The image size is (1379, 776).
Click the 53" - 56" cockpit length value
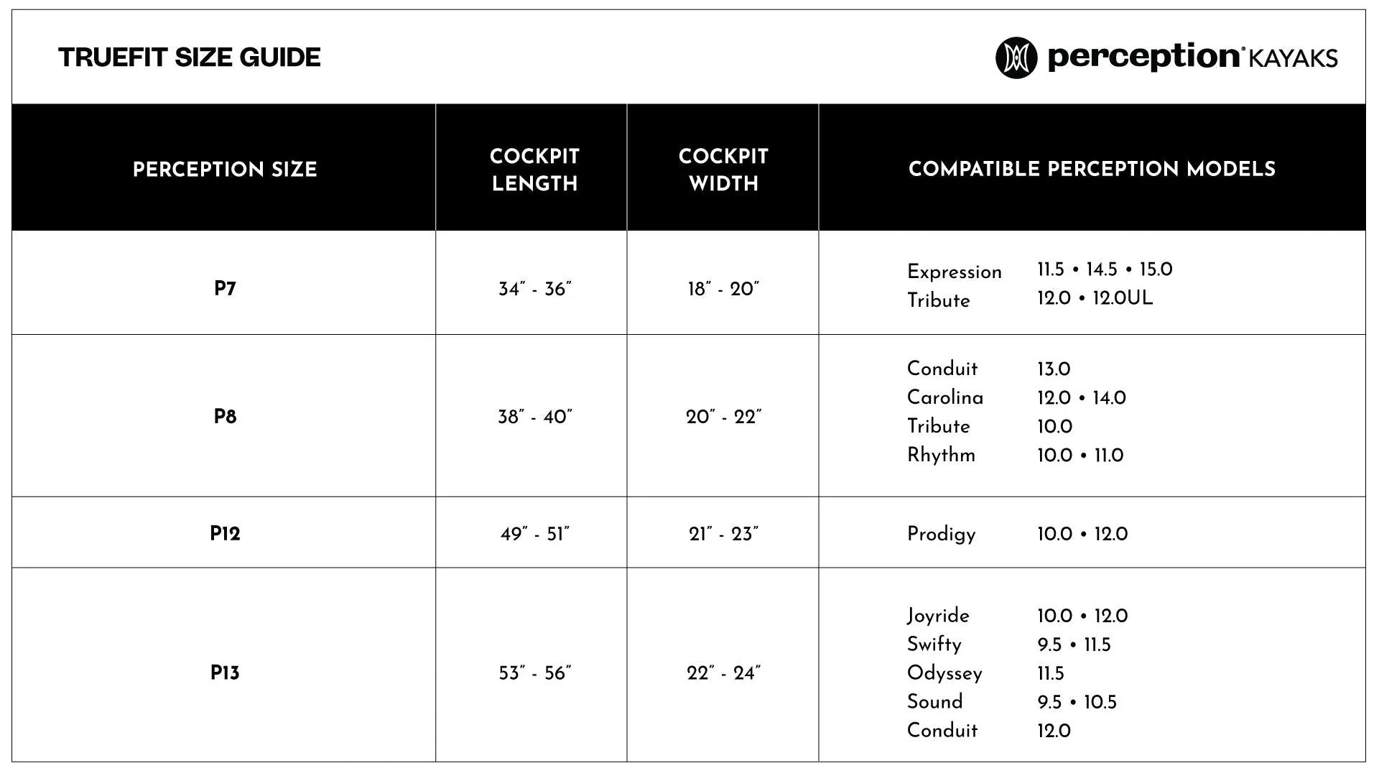click(x=534, y=673)
